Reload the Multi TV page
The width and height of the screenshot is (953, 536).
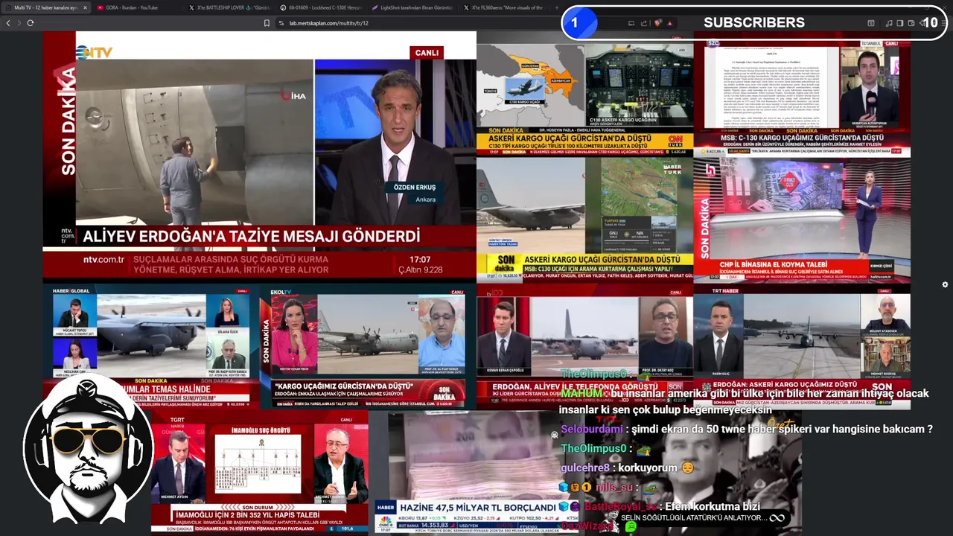(31, 23)
